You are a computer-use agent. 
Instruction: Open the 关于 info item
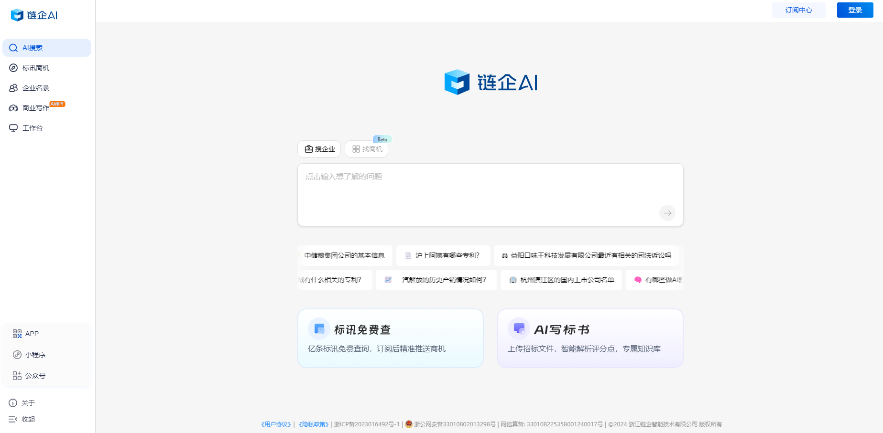(x=22, y=403)
